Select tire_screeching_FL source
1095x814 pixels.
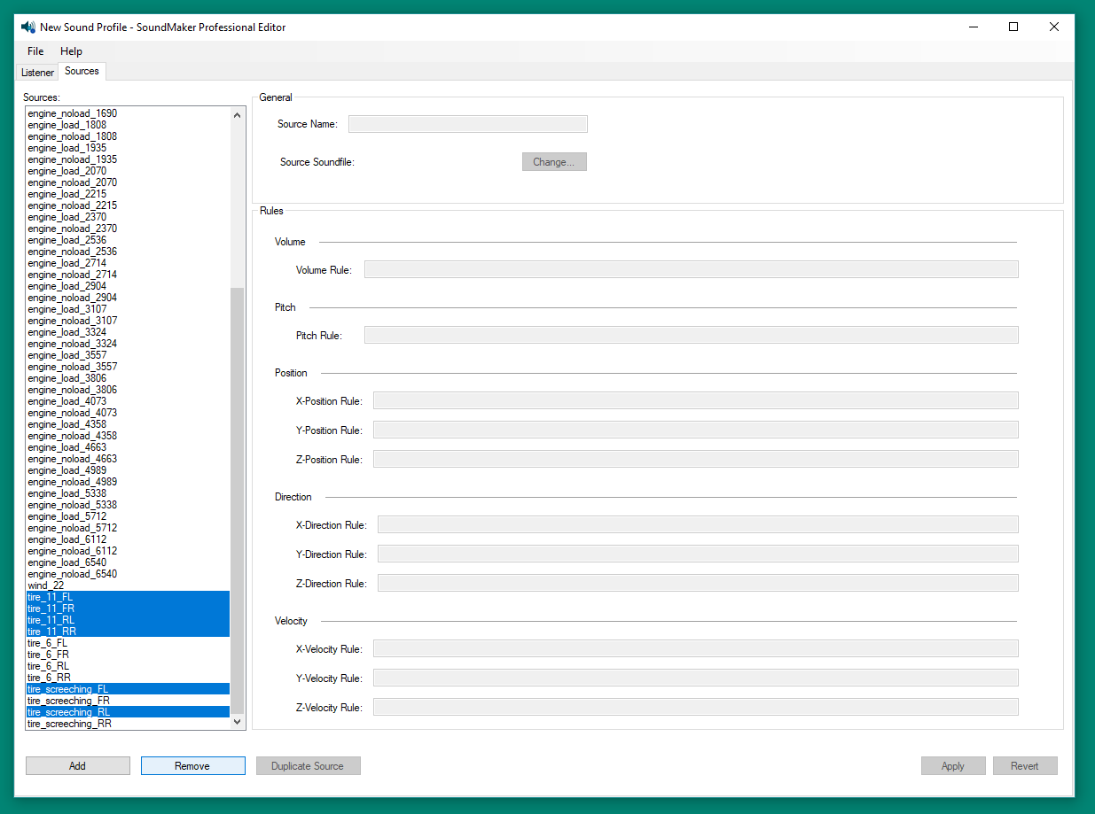(x=128, y=689)
